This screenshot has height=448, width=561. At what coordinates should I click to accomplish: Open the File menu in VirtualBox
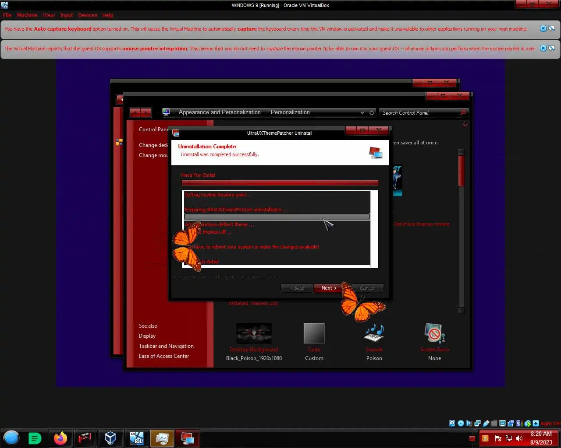[7, 15]
